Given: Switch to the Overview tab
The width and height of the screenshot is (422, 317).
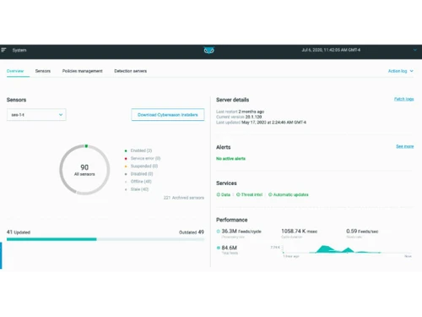Looking at the screenshot, I should click(x=15, y=71).
